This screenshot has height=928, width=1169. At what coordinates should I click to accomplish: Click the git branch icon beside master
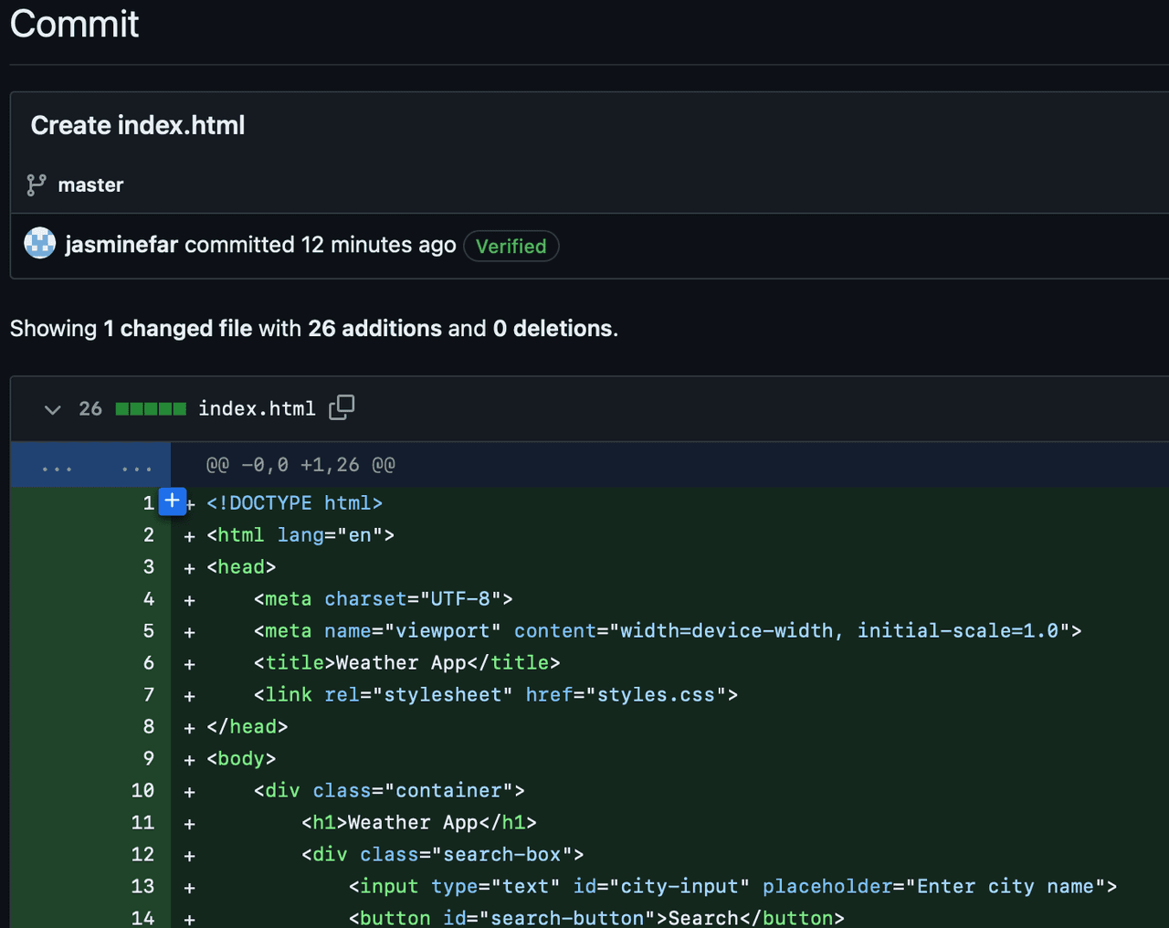click(37, 185)
